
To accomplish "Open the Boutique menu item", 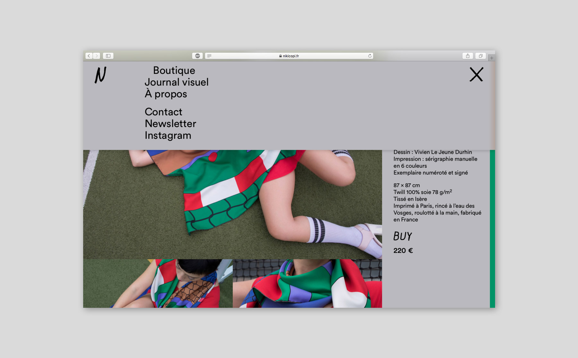I will 174,70.
